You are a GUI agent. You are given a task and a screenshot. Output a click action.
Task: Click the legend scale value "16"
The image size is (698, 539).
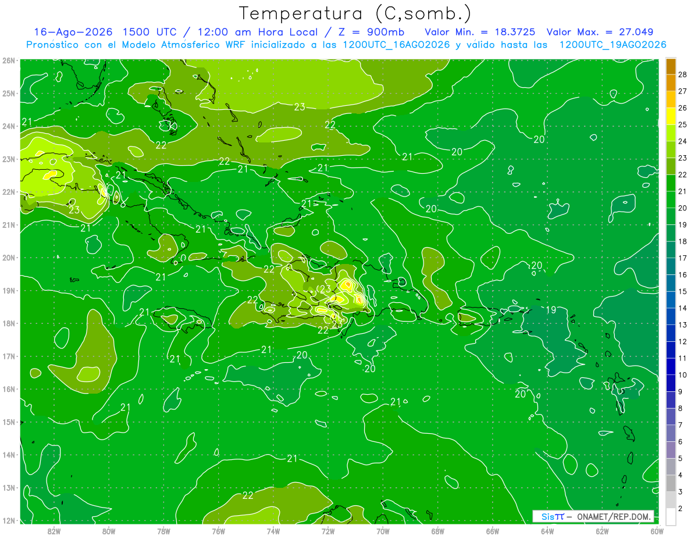pyautogui.click(x=682, y=275)
